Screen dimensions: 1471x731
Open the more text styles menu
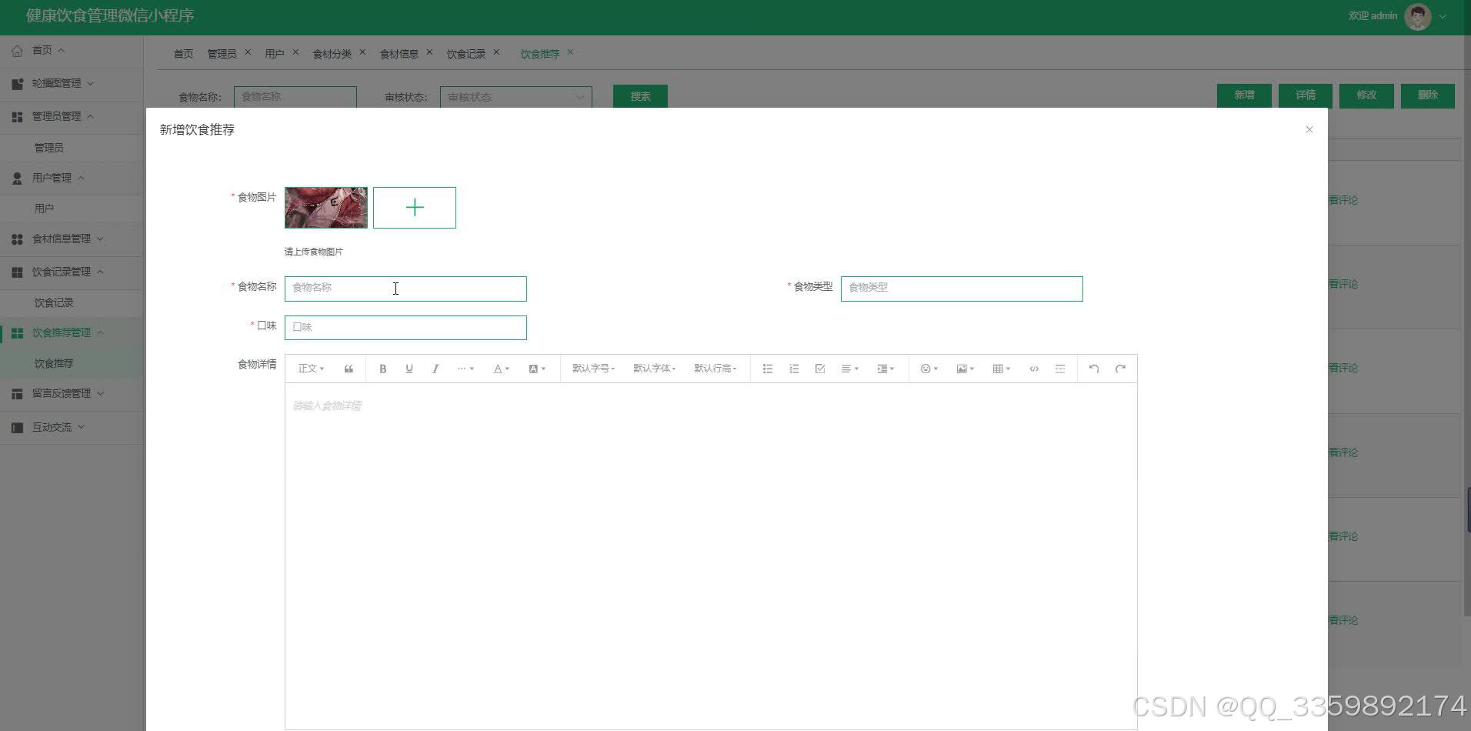pos(465,369)
